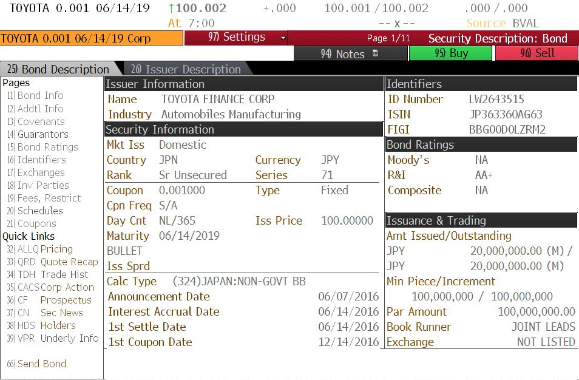Open the 15) Bond Ratings page

[42, 147]
